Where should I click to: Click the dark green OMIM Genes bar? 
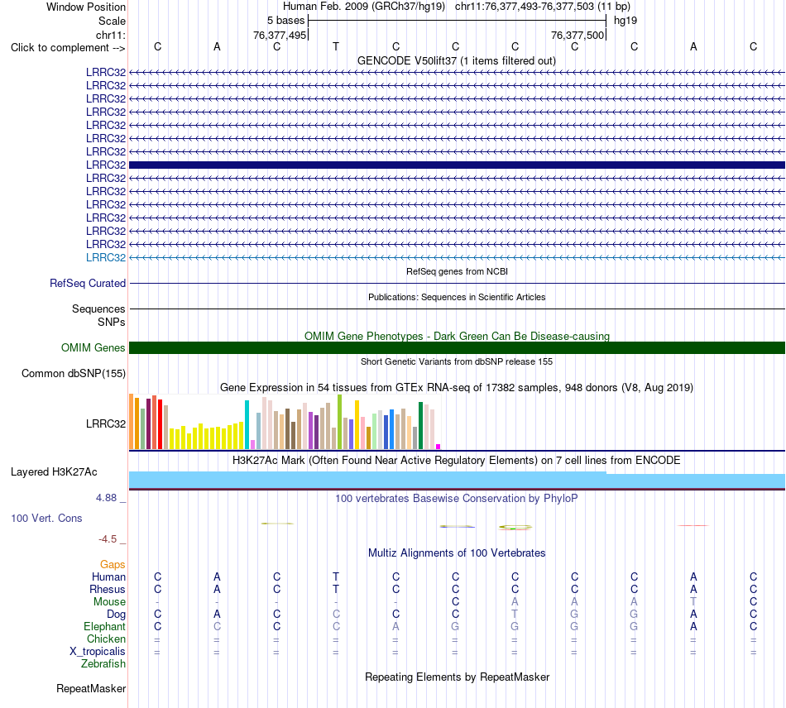pos(457,347)
